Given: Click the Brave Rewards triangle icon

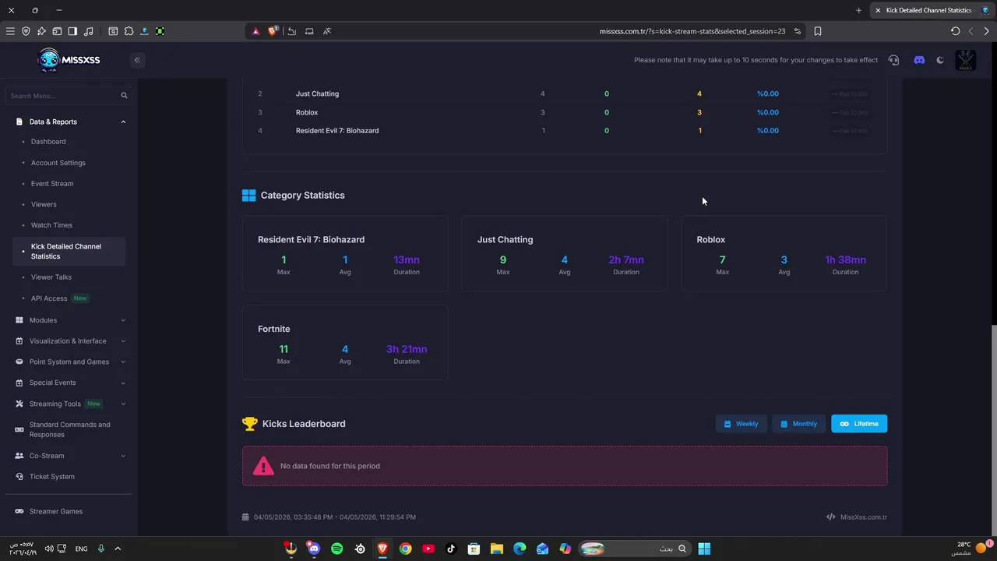Looking at the screenshot, I should pos(255,31).
